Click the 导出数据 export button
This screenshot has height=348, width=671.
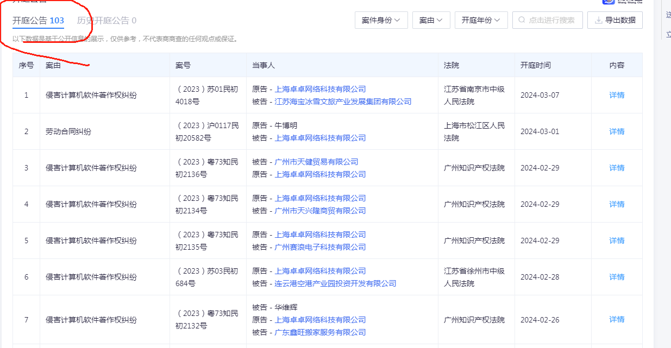pos(615,20)
